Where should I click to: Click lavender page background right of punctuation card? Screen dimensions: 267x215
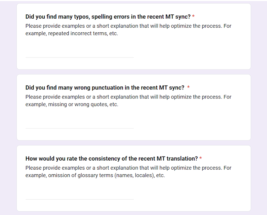259,107
